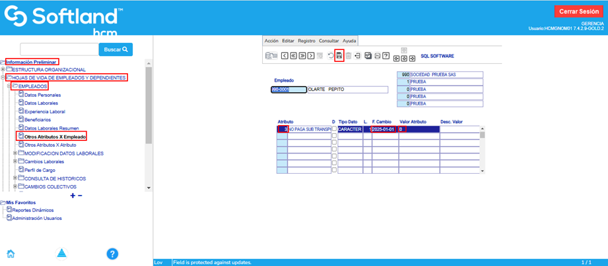Click the delete record trash icon
Viewport: 608px width, 266px height.
coord(348,55)
